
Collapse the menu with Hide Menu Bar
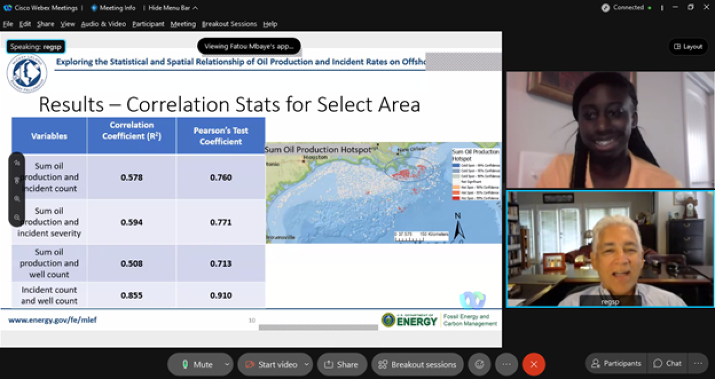point(173,8)
